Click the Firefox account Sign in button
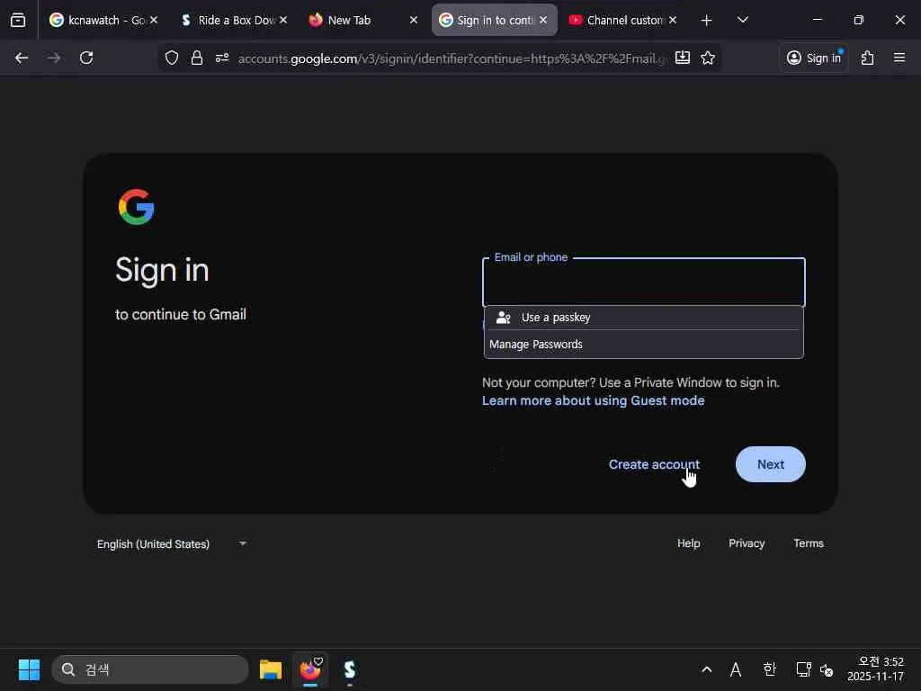This screenshot has height=691, width=921. coord(814,58)
